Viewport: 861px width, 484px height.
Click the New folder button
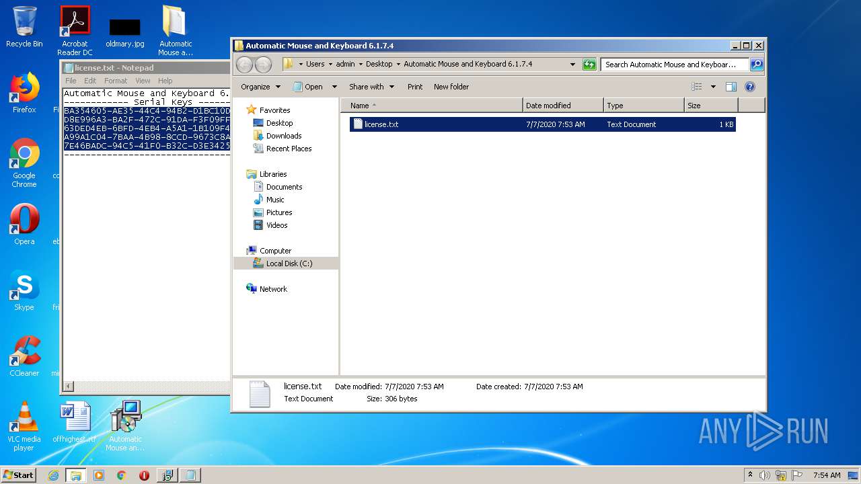(451, 87)
